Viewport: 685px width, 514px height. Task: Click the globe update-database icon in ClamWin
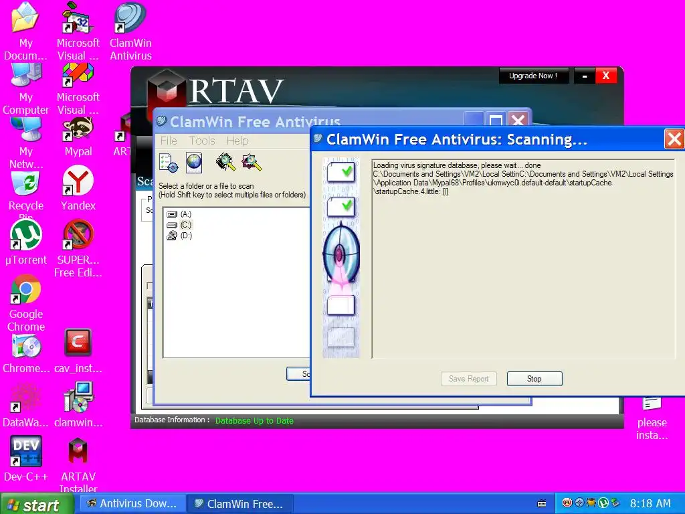pos(194,163)
